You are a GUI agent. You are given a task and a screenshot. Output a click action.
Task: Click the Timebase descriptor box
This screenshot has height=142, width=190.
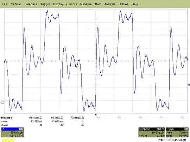(x=152, y=132)
